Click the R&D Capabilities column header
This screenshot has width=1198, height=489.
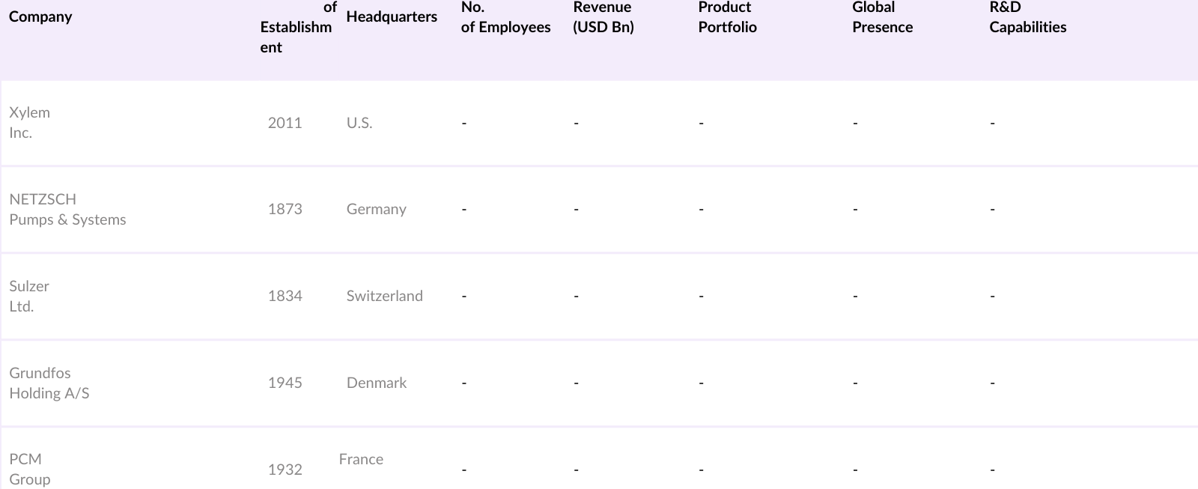tap(1027, 17)
